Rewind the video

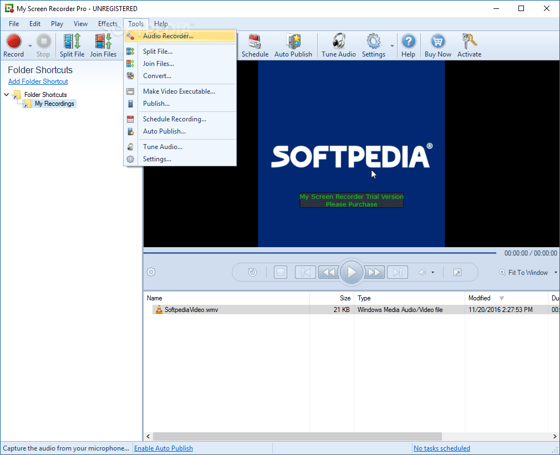tap(329, 272)
